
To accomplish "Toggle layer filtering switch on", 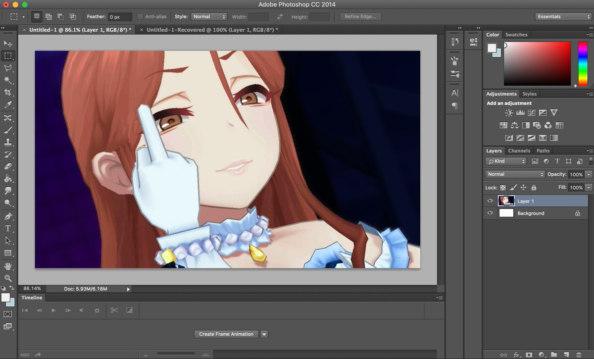I will coord(591,161).
